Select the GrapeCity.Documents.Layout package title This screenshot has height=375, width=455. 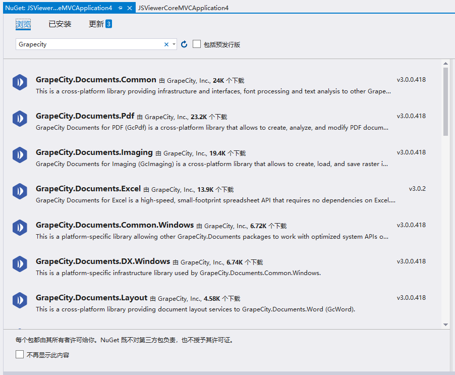pyautogui.click(x=92, y=298)
